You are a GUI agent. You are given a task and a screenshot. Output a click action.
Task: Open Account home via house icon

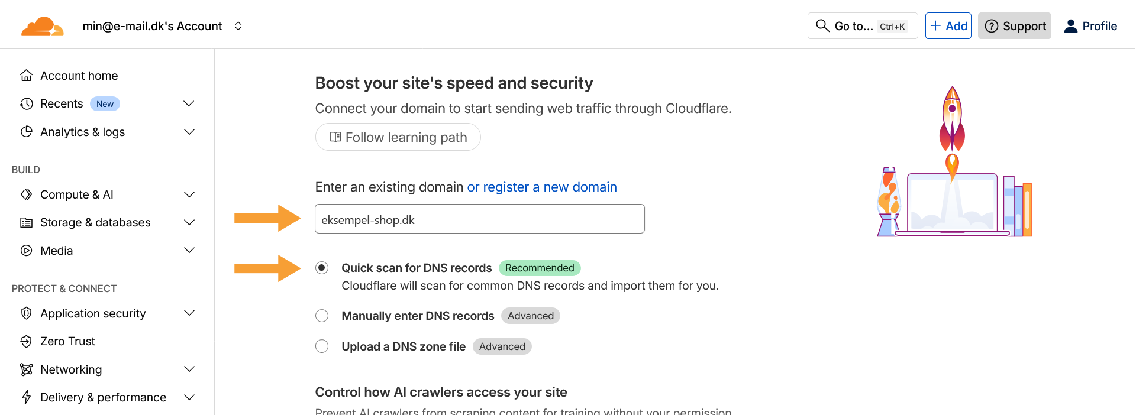[26, 76]
